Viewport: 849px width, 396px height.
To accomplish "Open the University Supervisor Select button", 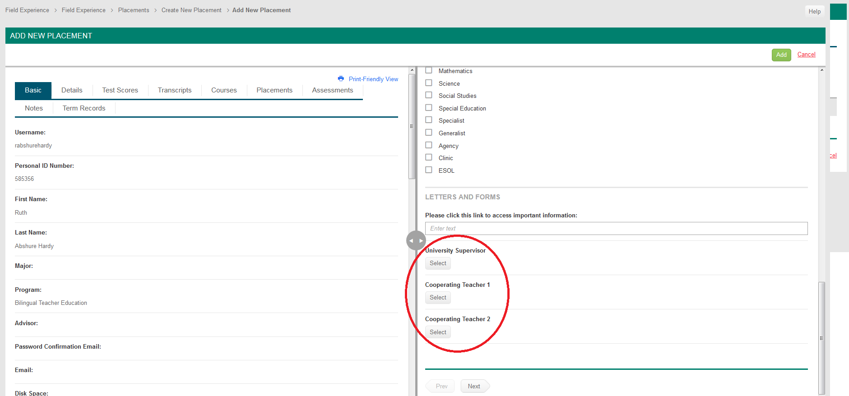I will [438, 263].
